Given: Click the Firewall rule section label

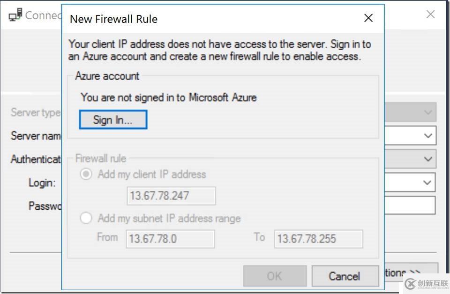Looking at the screenshot, I should pyautogui.click(x=100, y=158).
